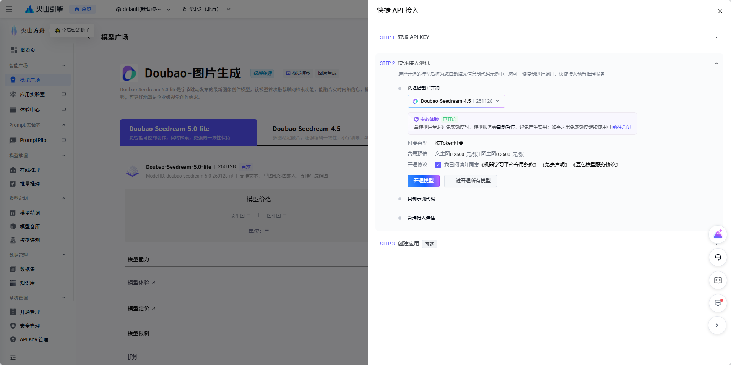The image size is (731, 365).
Task: Click the 开通管理 sidebar icon
Action: pos(13,312)
